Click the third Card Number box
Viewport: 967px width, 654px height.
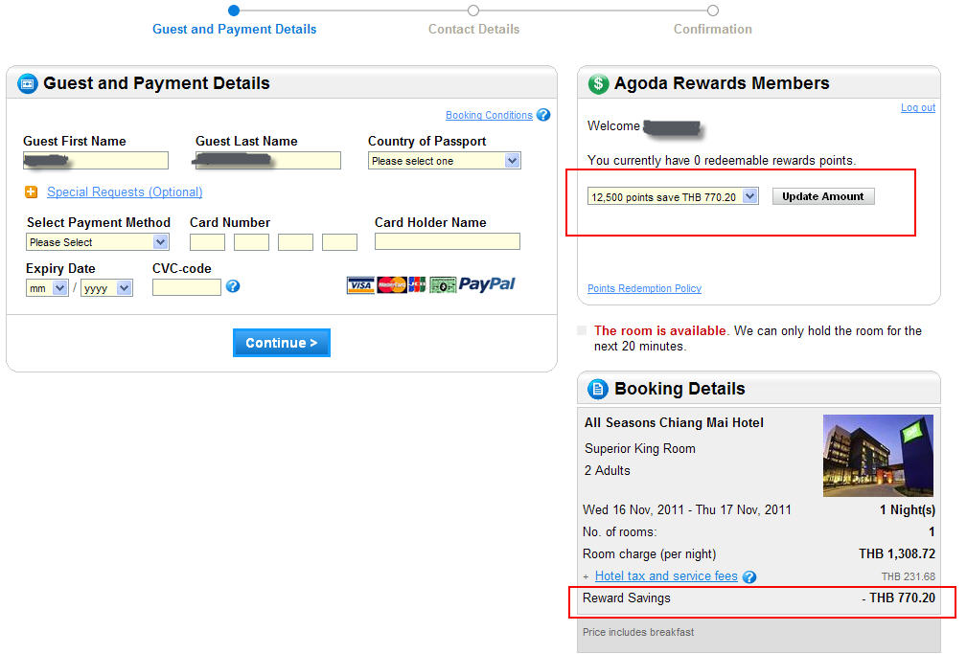point(295,242)
